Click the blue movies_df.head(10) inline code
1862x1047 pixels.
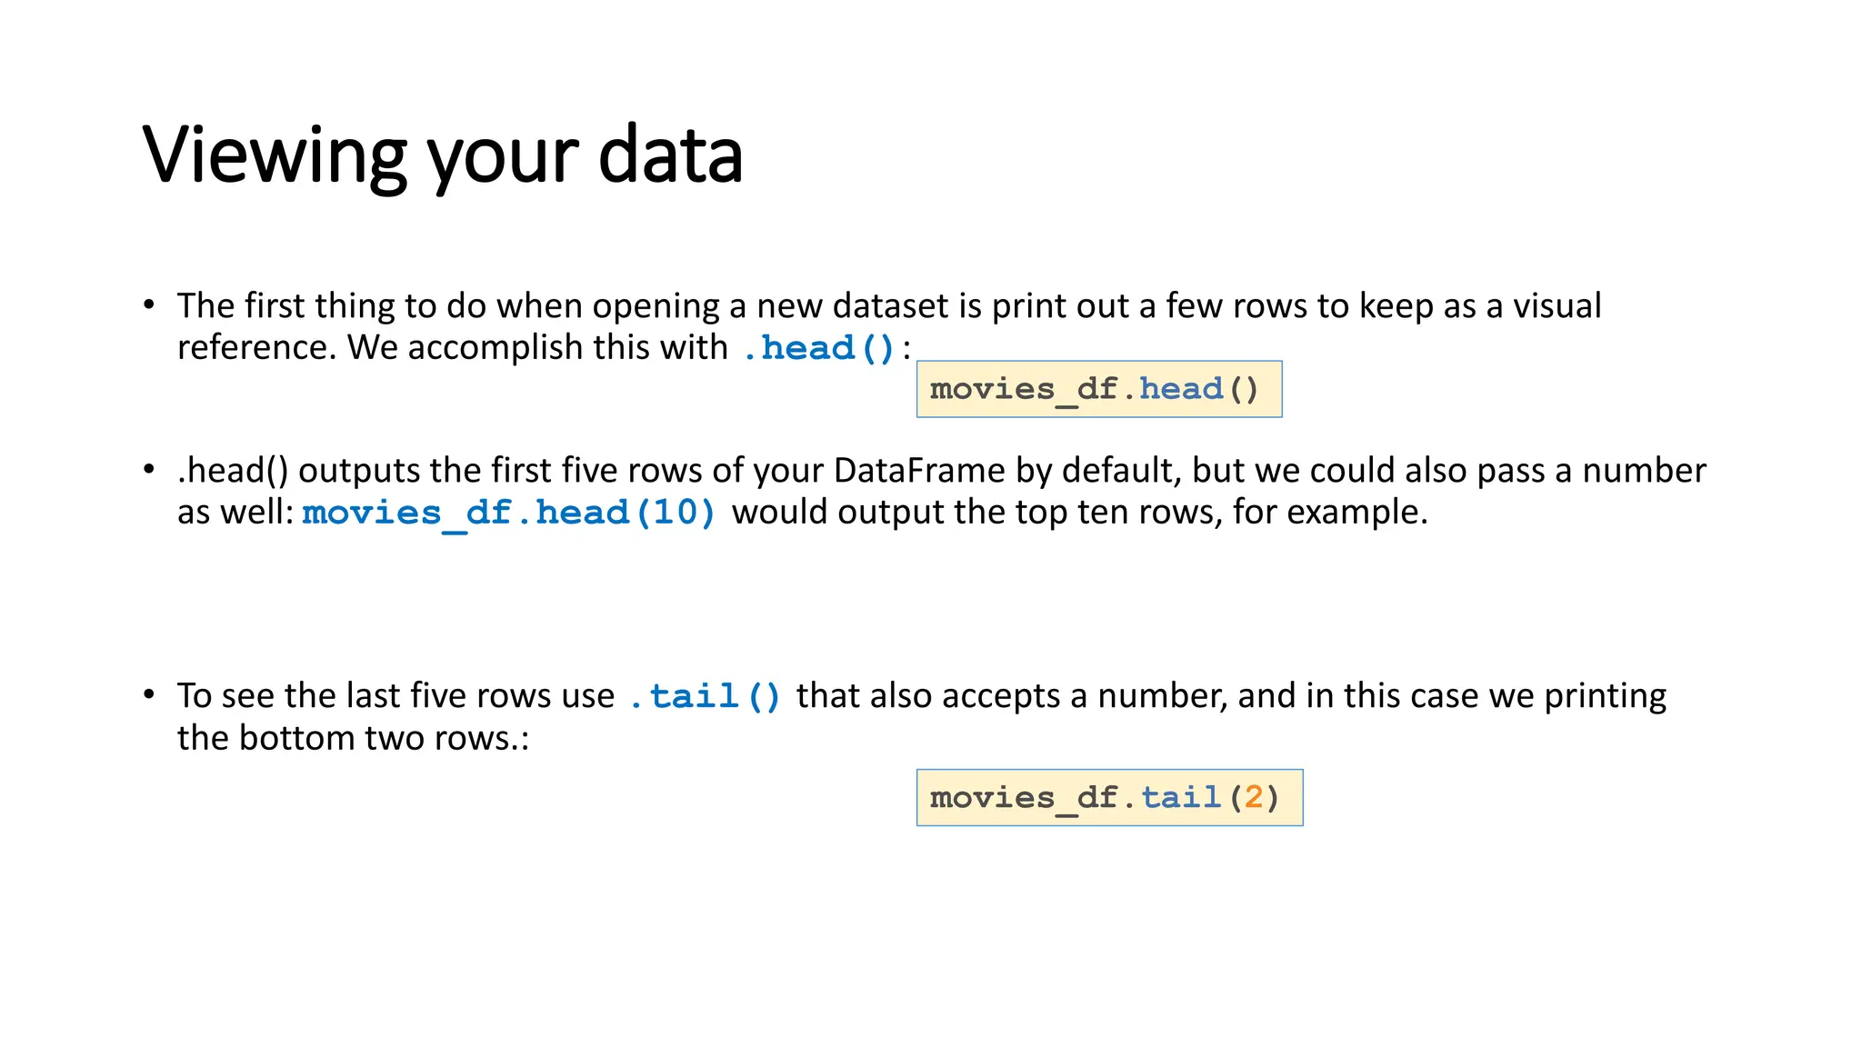point(509,513)
